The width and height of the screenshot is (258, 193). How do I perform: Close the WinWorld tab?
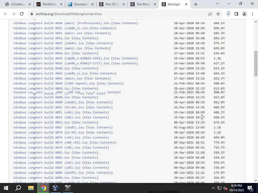click(x=61, y=5)
